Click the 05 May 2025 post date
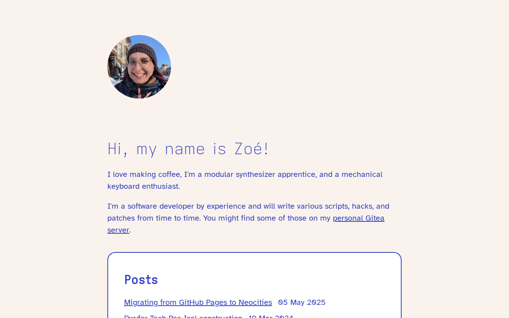509x318 pixels. 301,302
